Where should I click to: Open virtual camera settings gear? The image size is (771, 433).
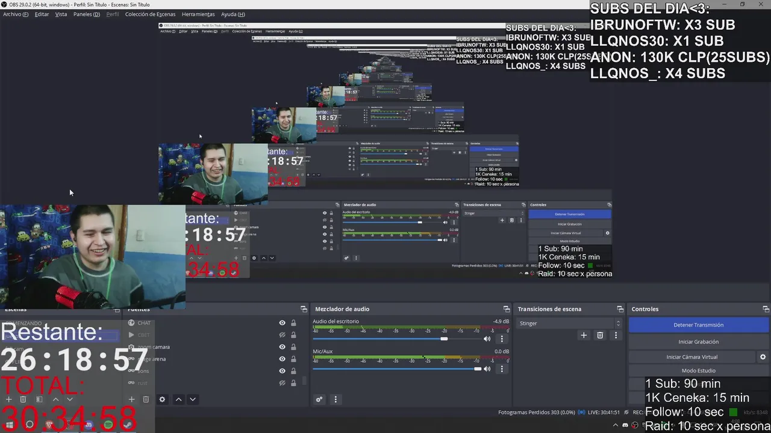(x=763, y=357)
